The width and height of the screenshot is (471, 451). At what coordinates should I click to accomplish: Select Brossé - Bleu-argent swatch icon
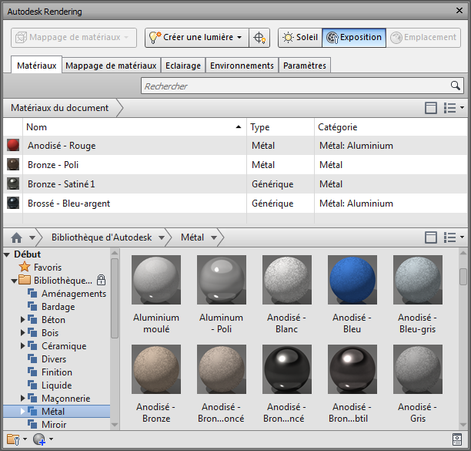coord(13,203)
